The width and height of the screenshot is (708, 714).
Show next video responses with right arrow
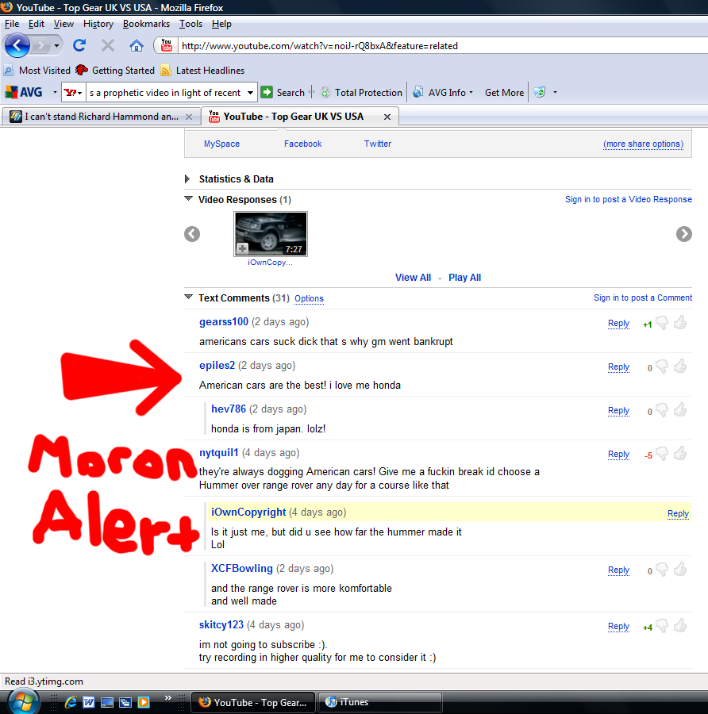684,234
